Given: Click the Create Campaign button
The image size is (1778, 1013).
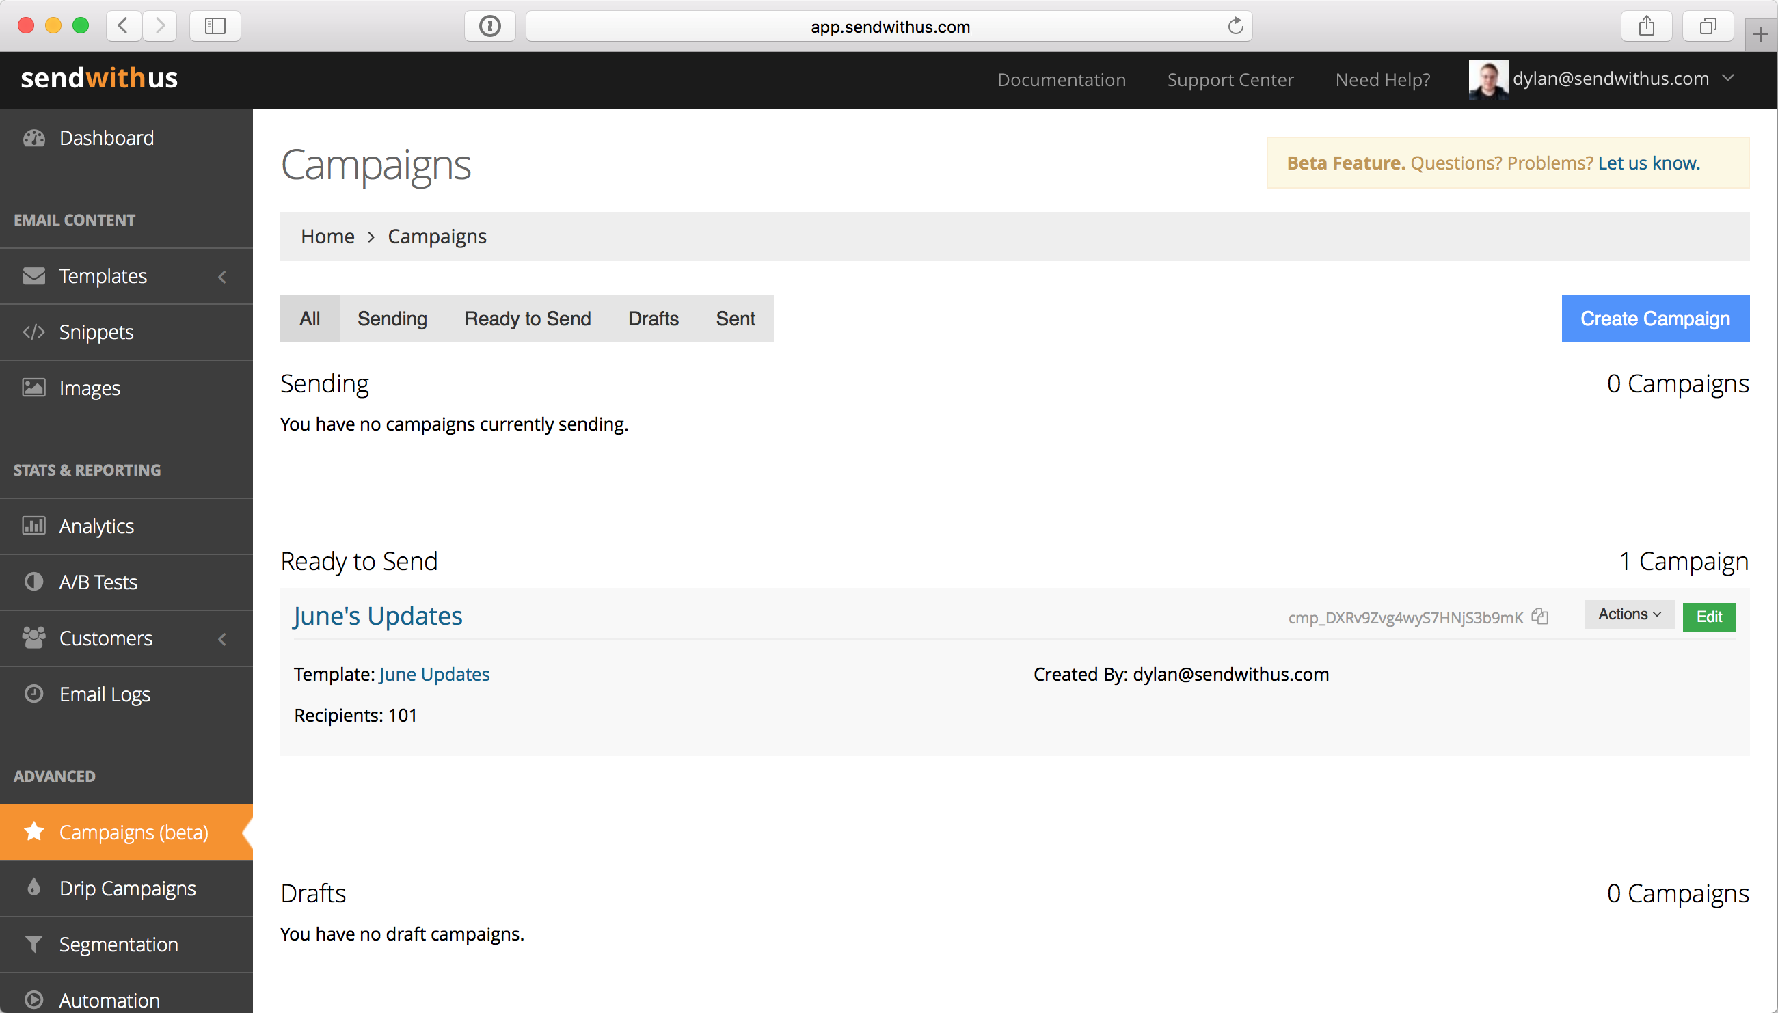Looking at the screenshot, I should pos(1654,319).
